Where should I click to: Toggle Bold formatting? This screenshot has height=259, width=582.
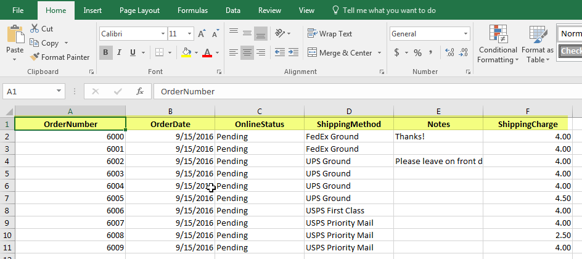tap(106, 52)
